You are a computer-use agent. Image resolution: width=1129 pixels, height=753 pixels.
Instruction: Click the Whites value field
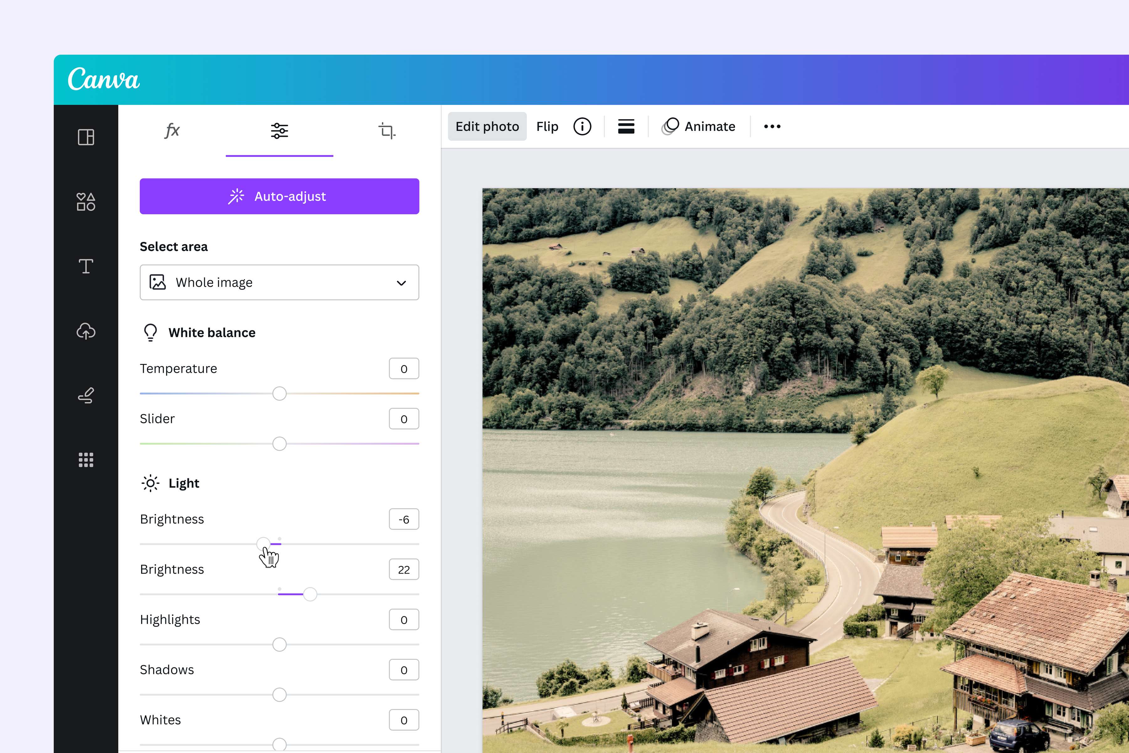click(404, 720)
